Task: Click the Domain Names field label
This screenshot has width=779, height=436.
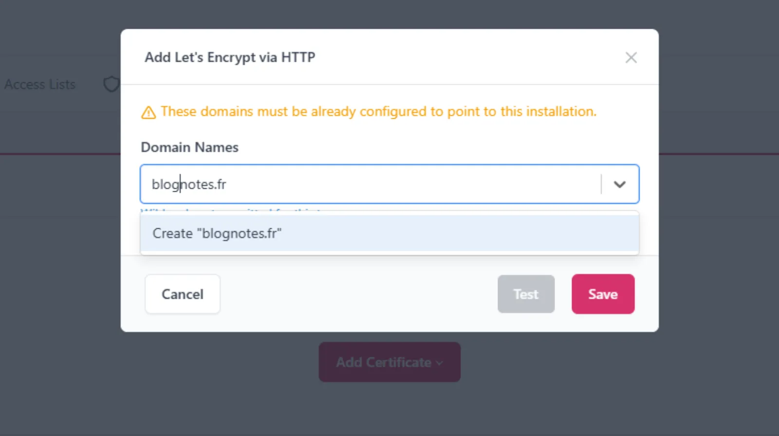Action: click(189, 147)
